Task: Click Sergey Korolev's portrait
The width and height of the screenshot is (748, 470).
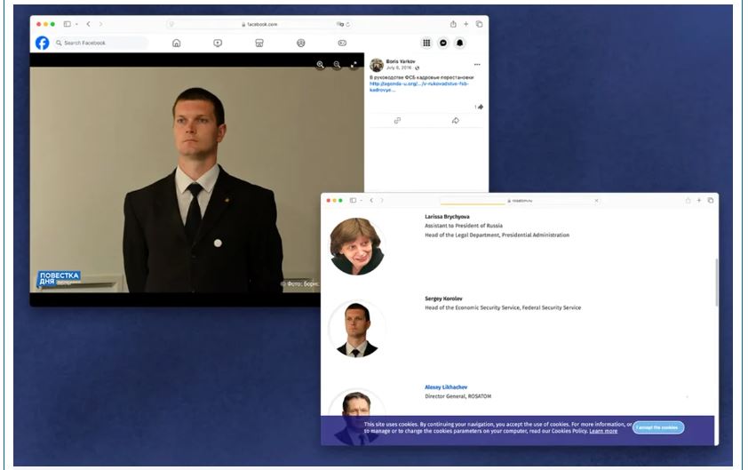Action: (x=357, y=329)
